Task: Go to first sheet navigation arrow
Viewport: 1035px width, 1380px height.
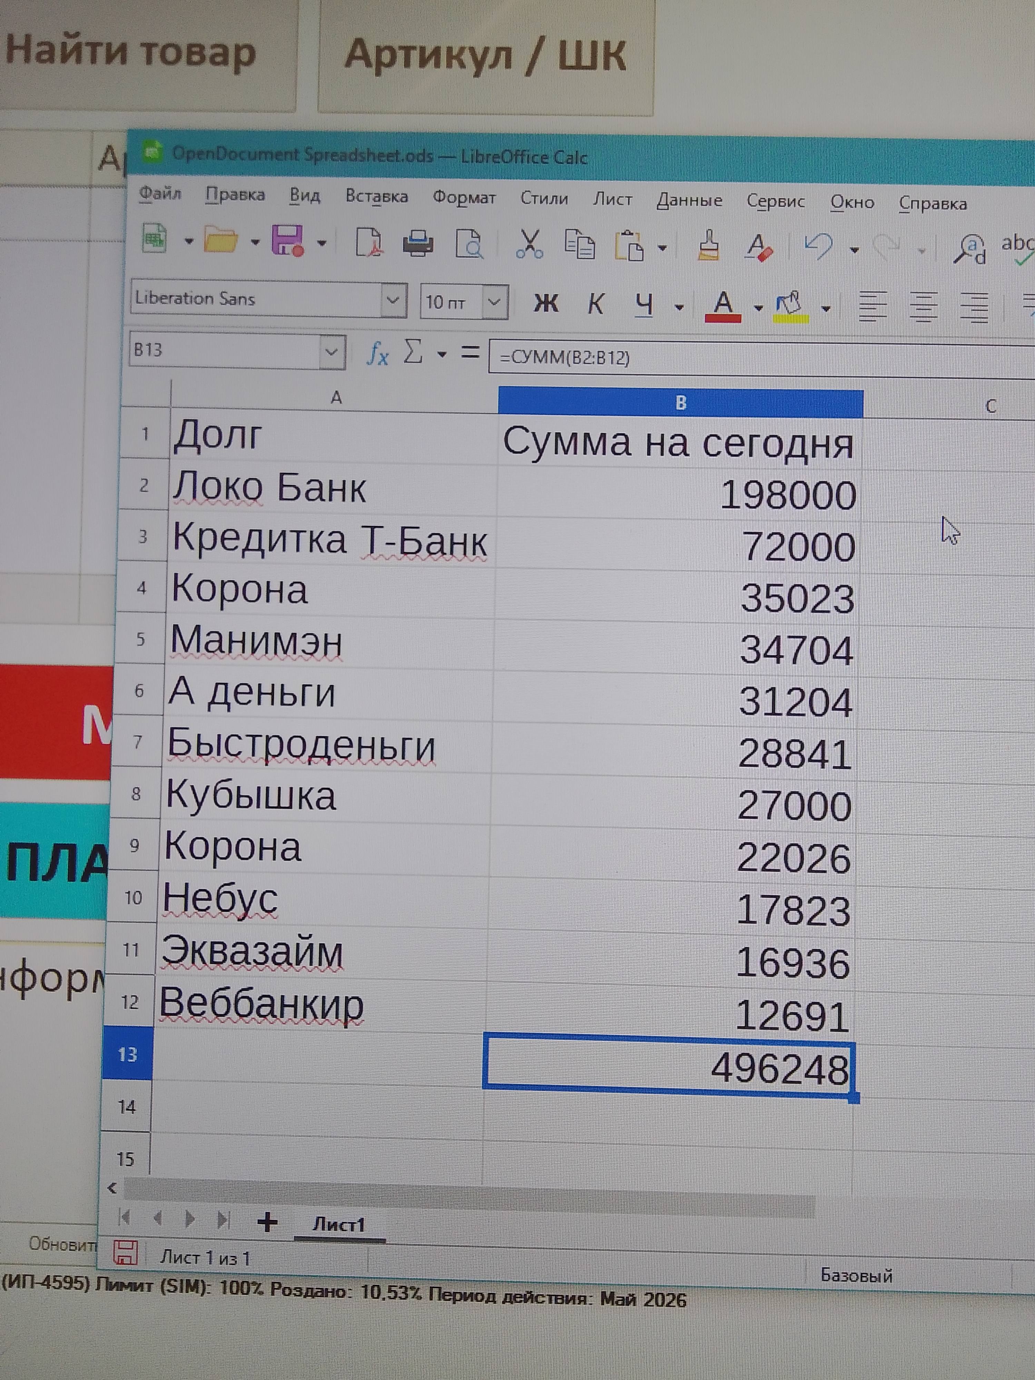Action: point(124,1216)
